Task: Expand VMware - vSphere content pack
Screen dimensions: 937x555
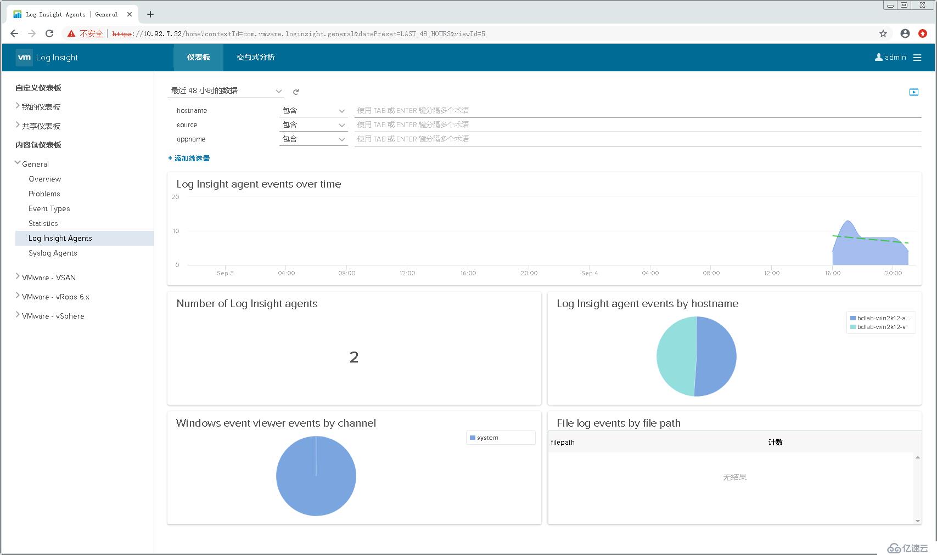Action: click(x=18, y=315)
